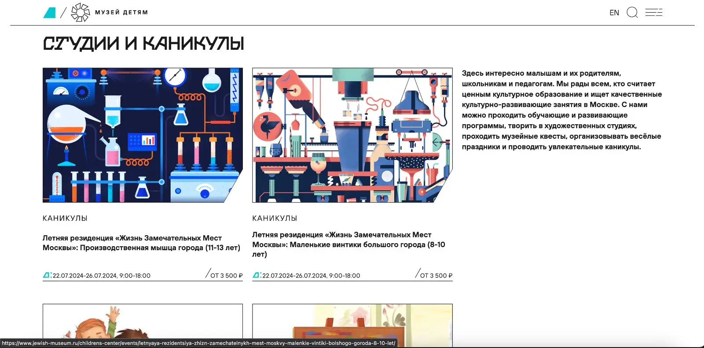Click КАНИКУЛЫ label above the 11-13 лет event
The width and height of the screenshot is (704, 348).
65,218
